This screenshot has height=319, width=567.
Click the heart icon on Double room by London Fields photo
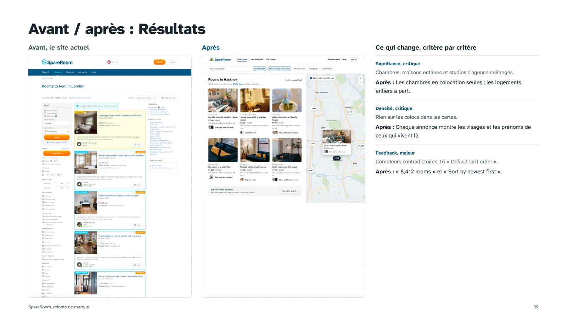(235, 91)
